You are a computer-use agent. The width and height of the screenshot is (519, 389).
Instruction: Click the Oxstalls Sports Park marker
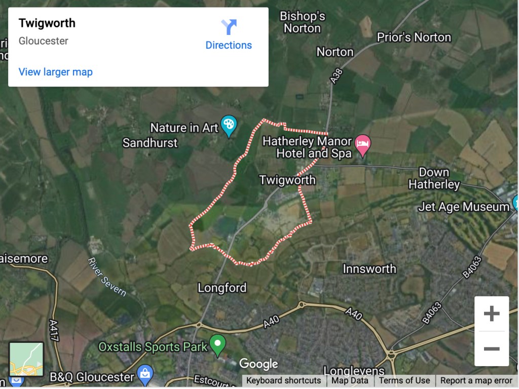[x=217, y=345]
